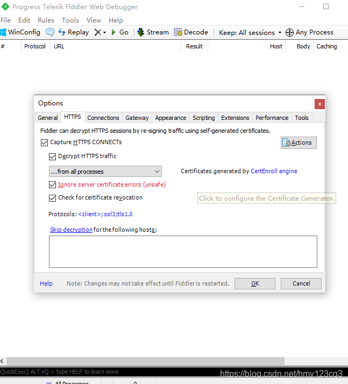Toggle Decode mode
Screen dimensions: 348x384
pos(191,32)
